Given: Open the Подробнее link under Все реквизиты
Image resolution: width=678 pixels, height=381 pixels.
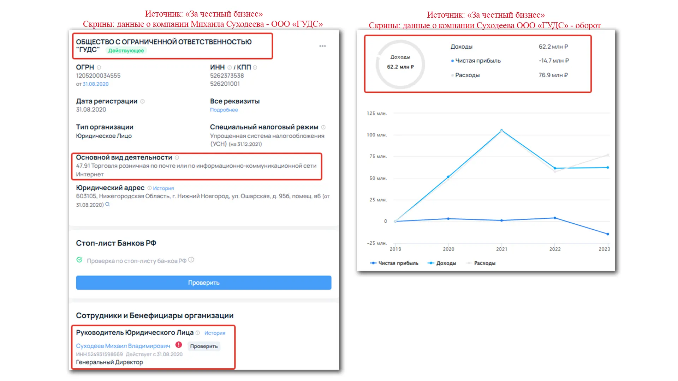Looking at the screenshot, I should click(224, 110).
